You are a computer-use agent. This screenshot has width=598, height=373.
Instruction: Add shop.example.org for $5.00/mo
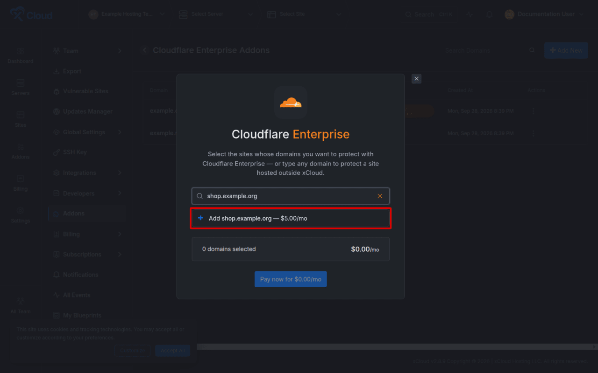(291, 218)
